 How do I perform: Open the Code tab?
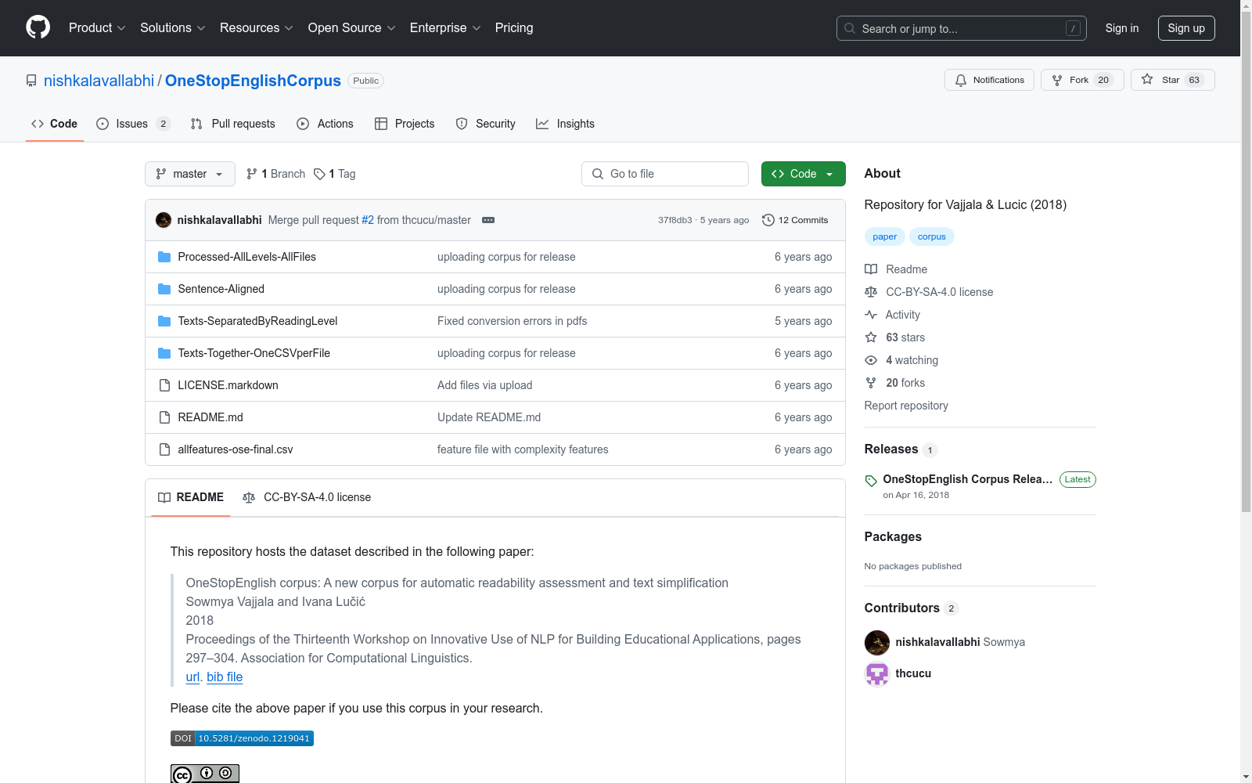click(x=55, y=124)
